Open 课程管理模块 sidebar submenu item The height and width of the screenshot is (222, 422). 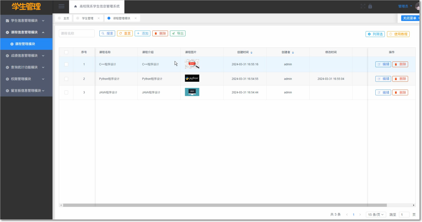(26, 44)
